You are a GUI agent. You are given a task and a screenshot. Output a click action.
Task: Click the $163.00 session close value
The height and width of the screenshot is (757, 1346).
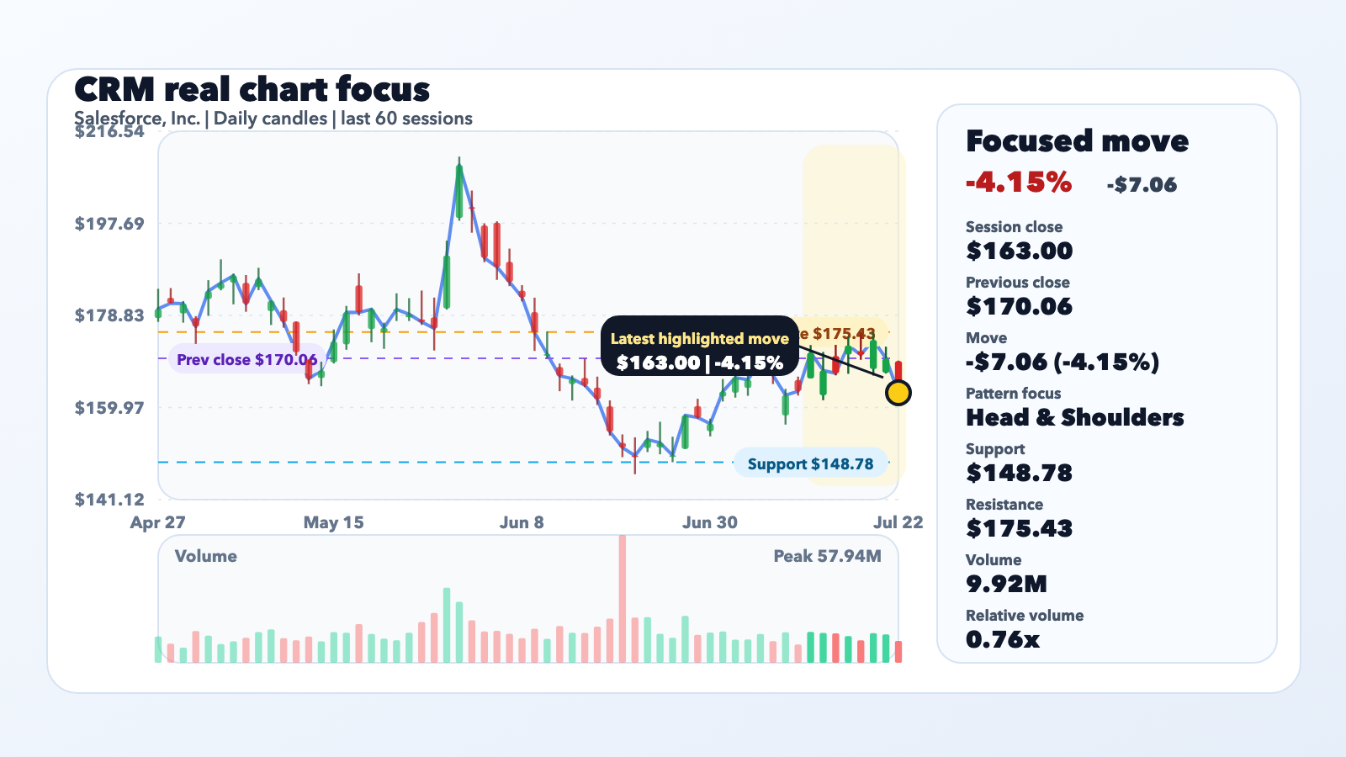tap(1020, 251)
